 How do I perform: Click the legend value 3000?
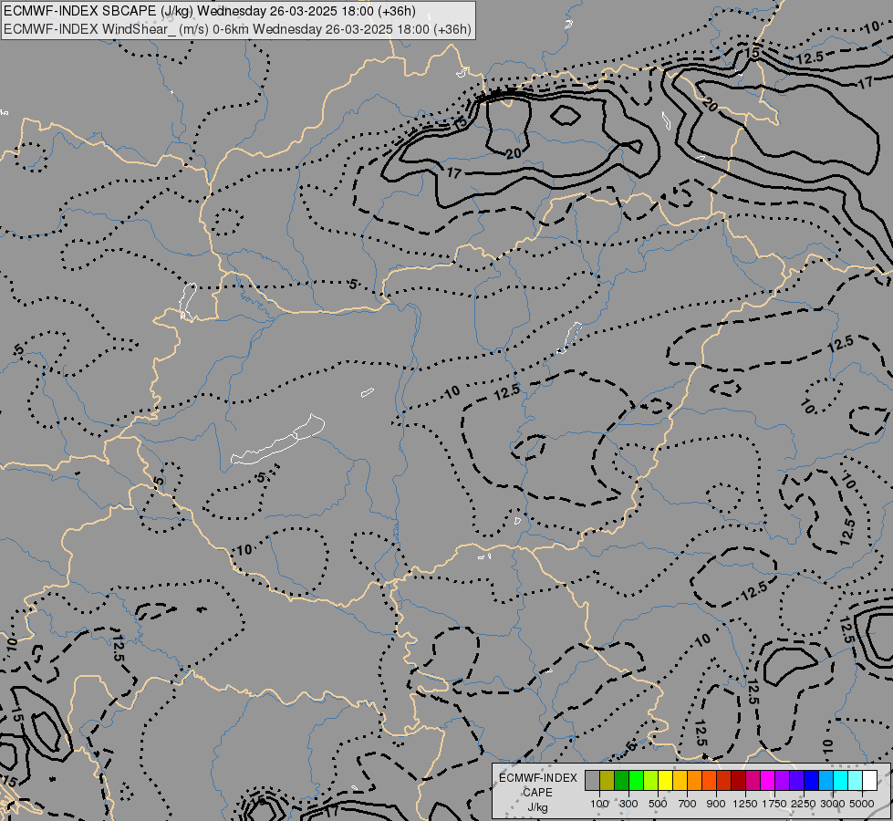click(x=833, y=804)
